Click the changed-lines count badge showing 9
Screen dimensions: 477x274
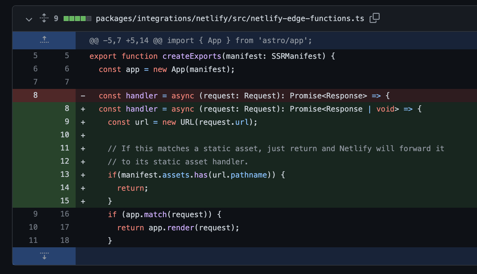pyautogui.click(x=56, y=19)
